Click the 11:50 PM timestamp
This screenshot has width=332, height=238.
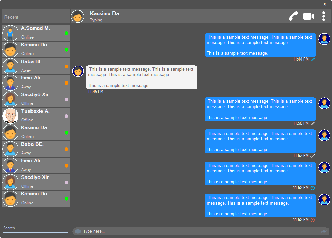click(301, 123)
